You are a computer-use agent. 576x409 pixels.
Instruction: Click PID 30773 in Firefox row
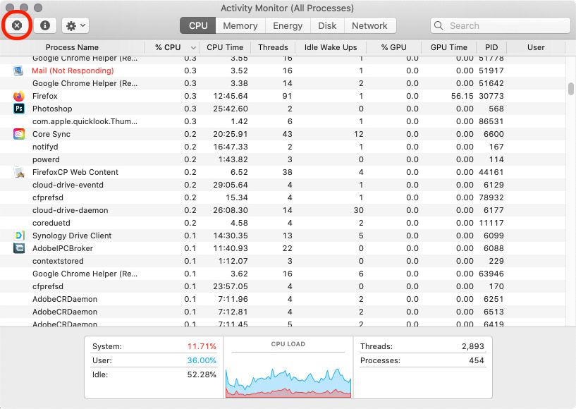pos(491,96)
